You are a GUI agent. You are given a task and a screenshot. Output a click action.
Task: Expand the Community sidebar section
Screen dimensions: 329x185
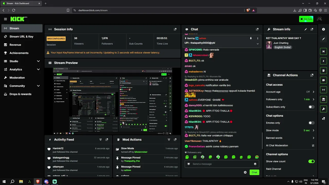pyautogui.click(x=38, y=86)
